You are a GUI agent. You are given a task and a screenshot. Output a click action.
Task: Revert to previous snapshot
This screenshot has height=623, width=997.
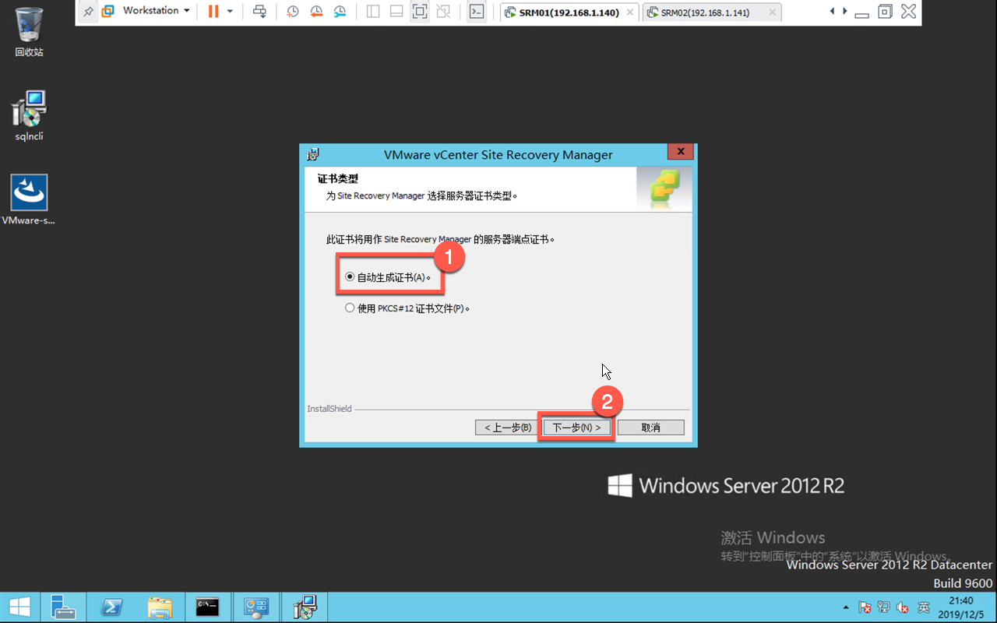pyautogui.click(x=316, y=12)
